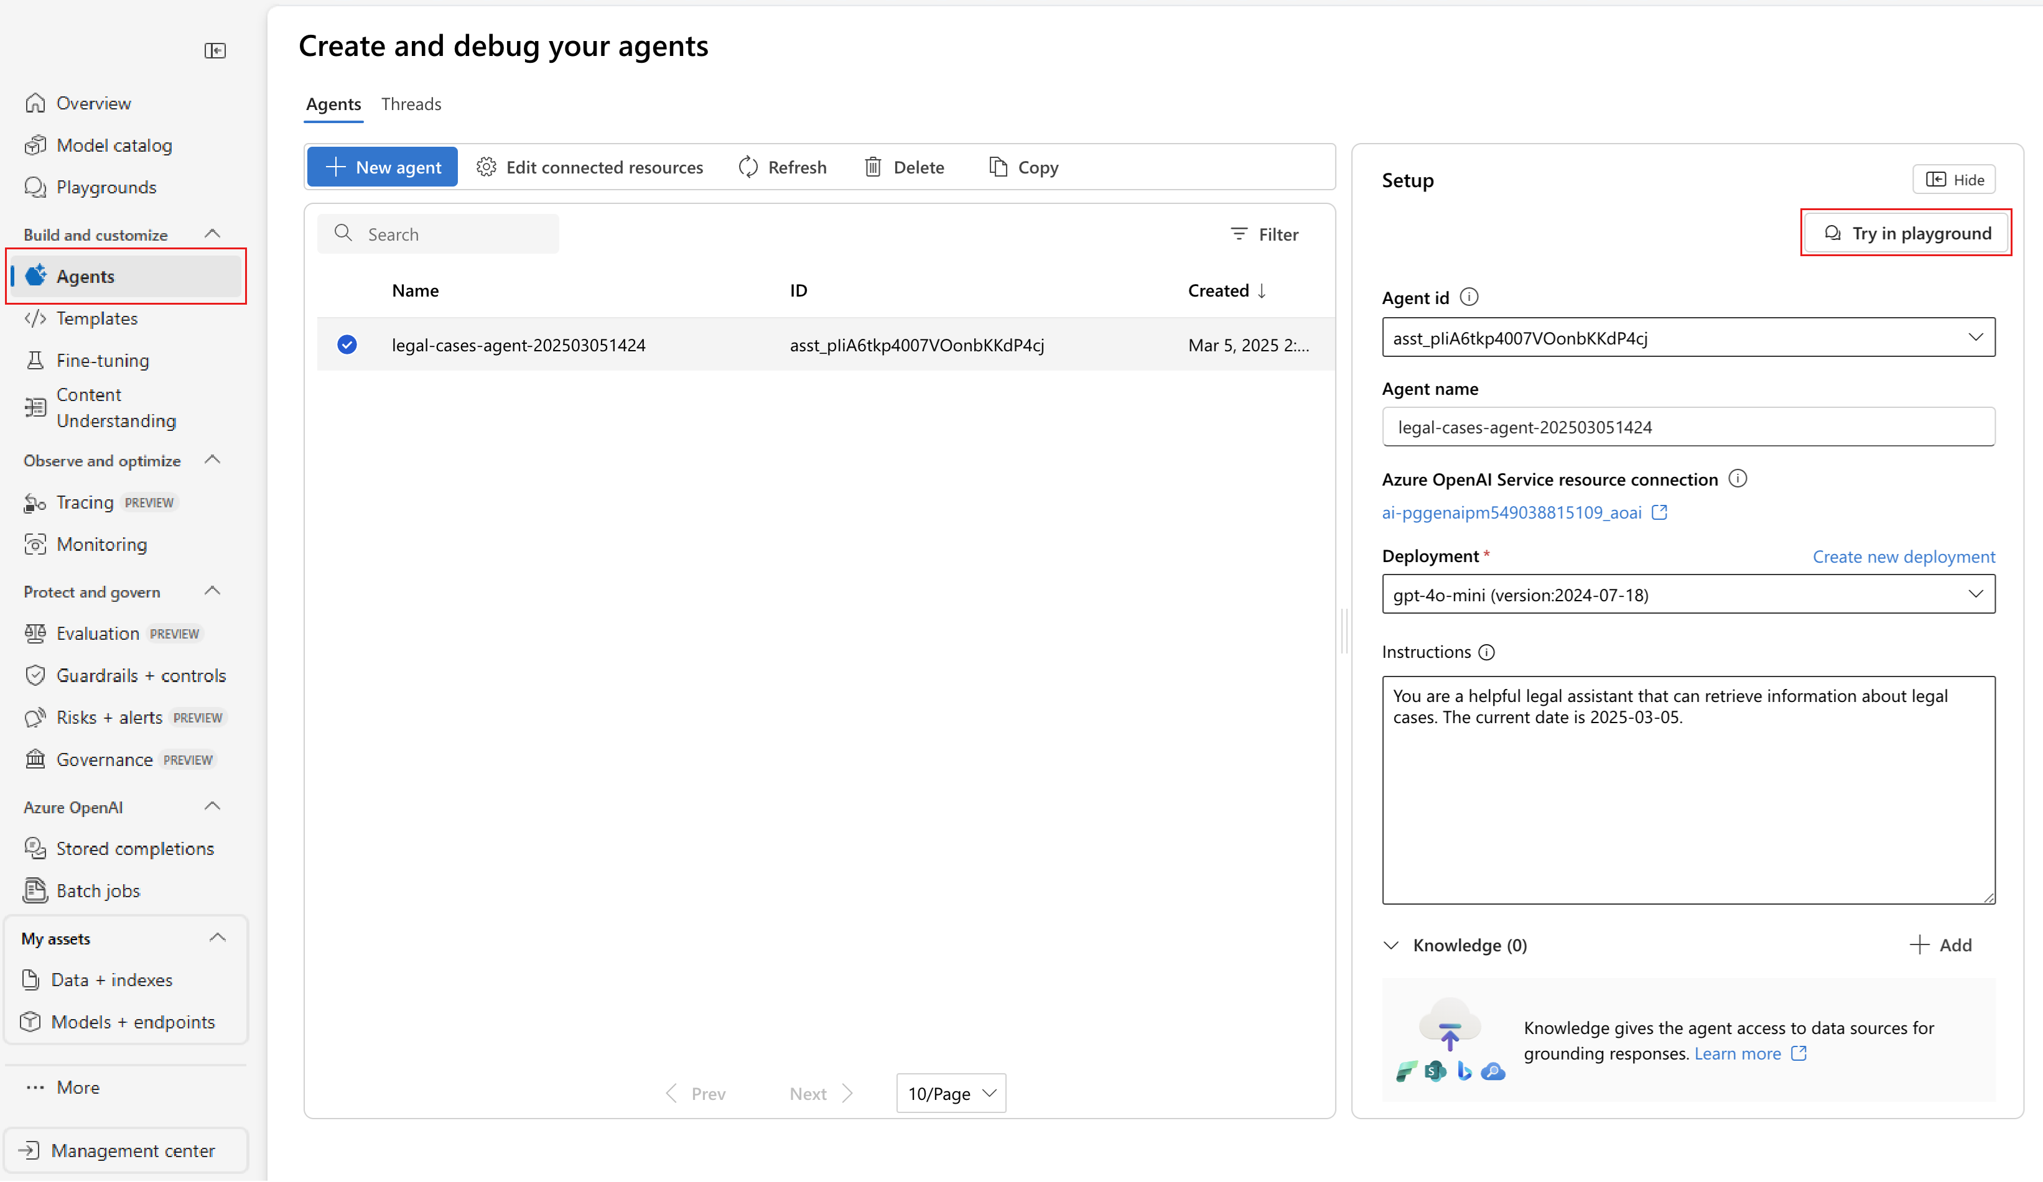Select the Fine-tuning section
The image size is (2043, 1182).
pos(102,360)
